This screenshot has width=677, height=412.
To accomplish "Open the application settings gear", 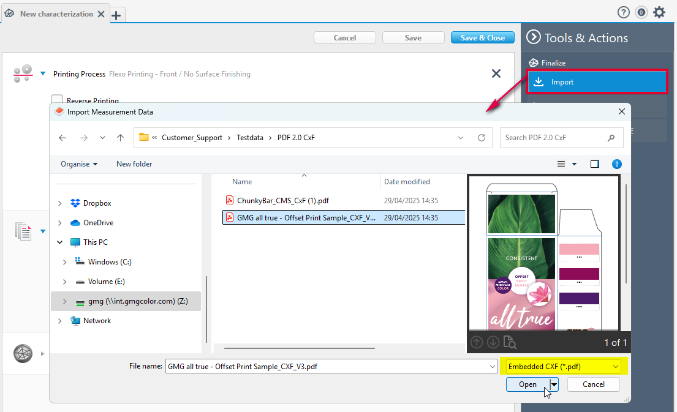I will click(659, 12).
